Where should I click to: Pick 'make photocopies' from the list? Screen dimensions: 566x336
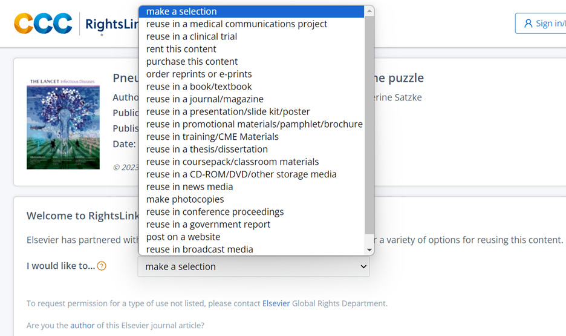click(x=185, y=199)
